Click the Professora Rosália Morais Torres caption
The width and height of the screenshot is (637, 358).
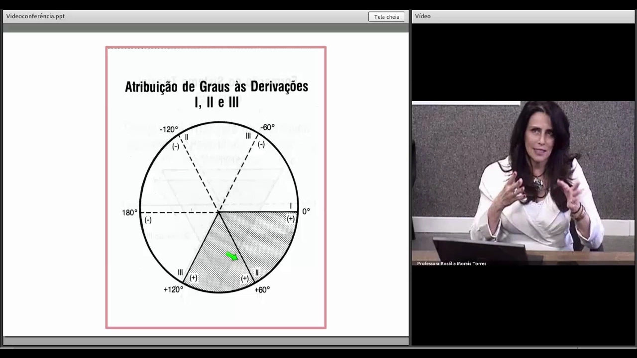pos(451,264)
